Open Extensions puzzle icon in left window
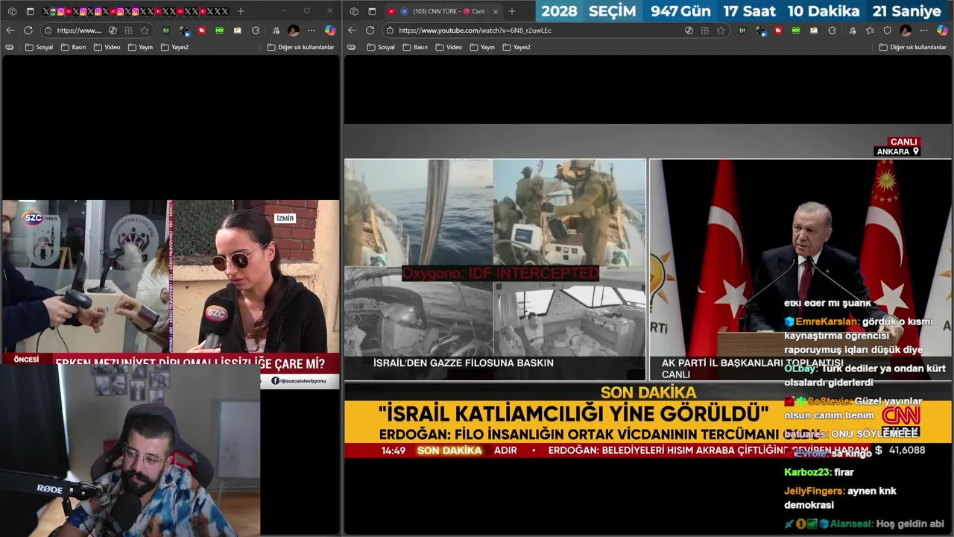Image resolution: width=954 pixels, height=537 pixels. pyautogui.click(x=256, y=31)
